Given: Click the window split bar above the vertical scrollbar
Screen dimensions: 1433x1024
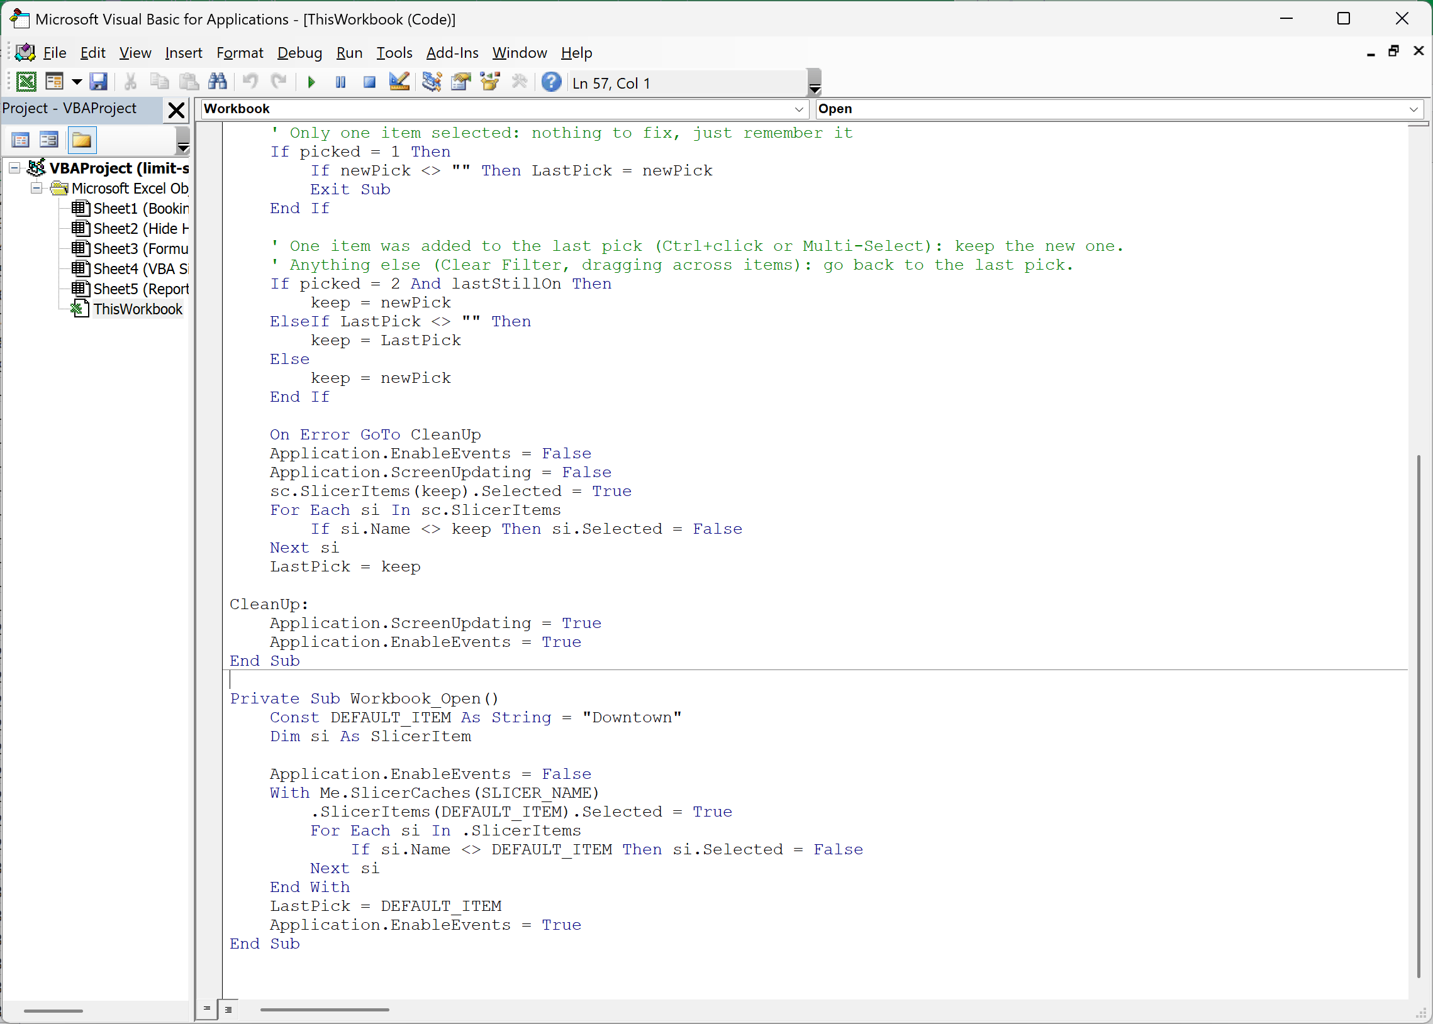Looking at the screenshot, I should [1419, 126].
